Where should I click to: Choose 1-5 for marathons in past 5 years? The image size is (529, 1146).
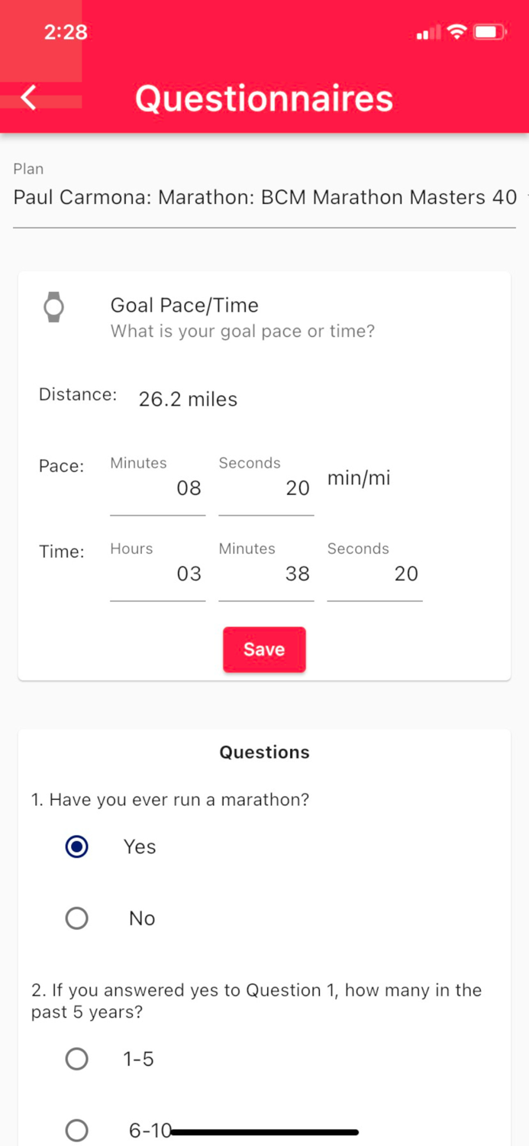click(x=76, y=1059)
